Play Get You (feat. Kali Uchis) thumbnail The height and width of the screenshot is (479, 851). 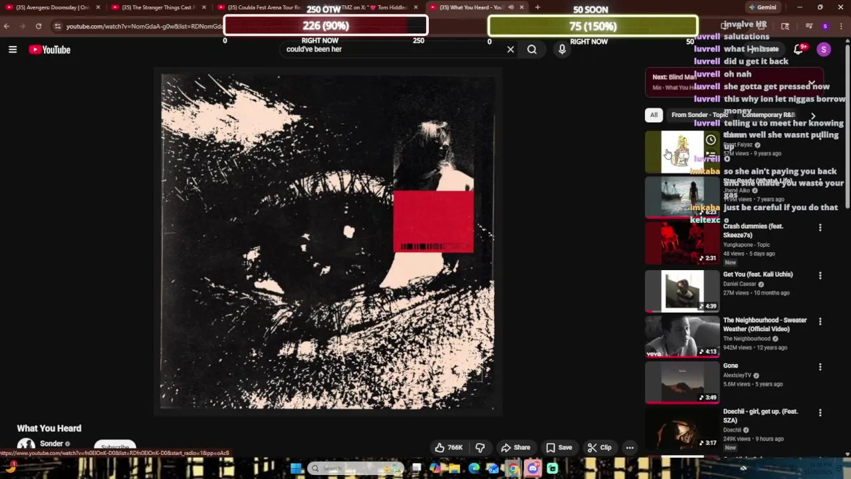[x=682, y=291]
